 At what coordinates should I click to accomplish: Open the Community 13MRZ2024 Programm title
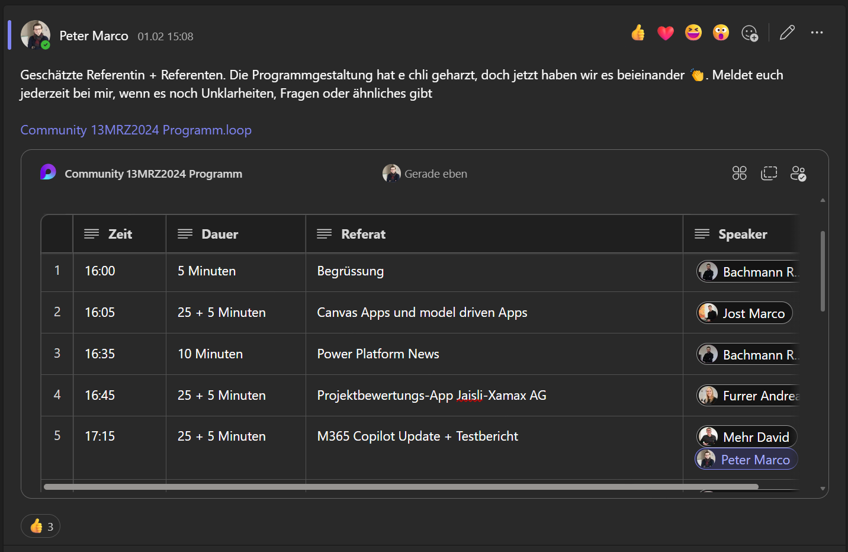click(x=153, y=174)
